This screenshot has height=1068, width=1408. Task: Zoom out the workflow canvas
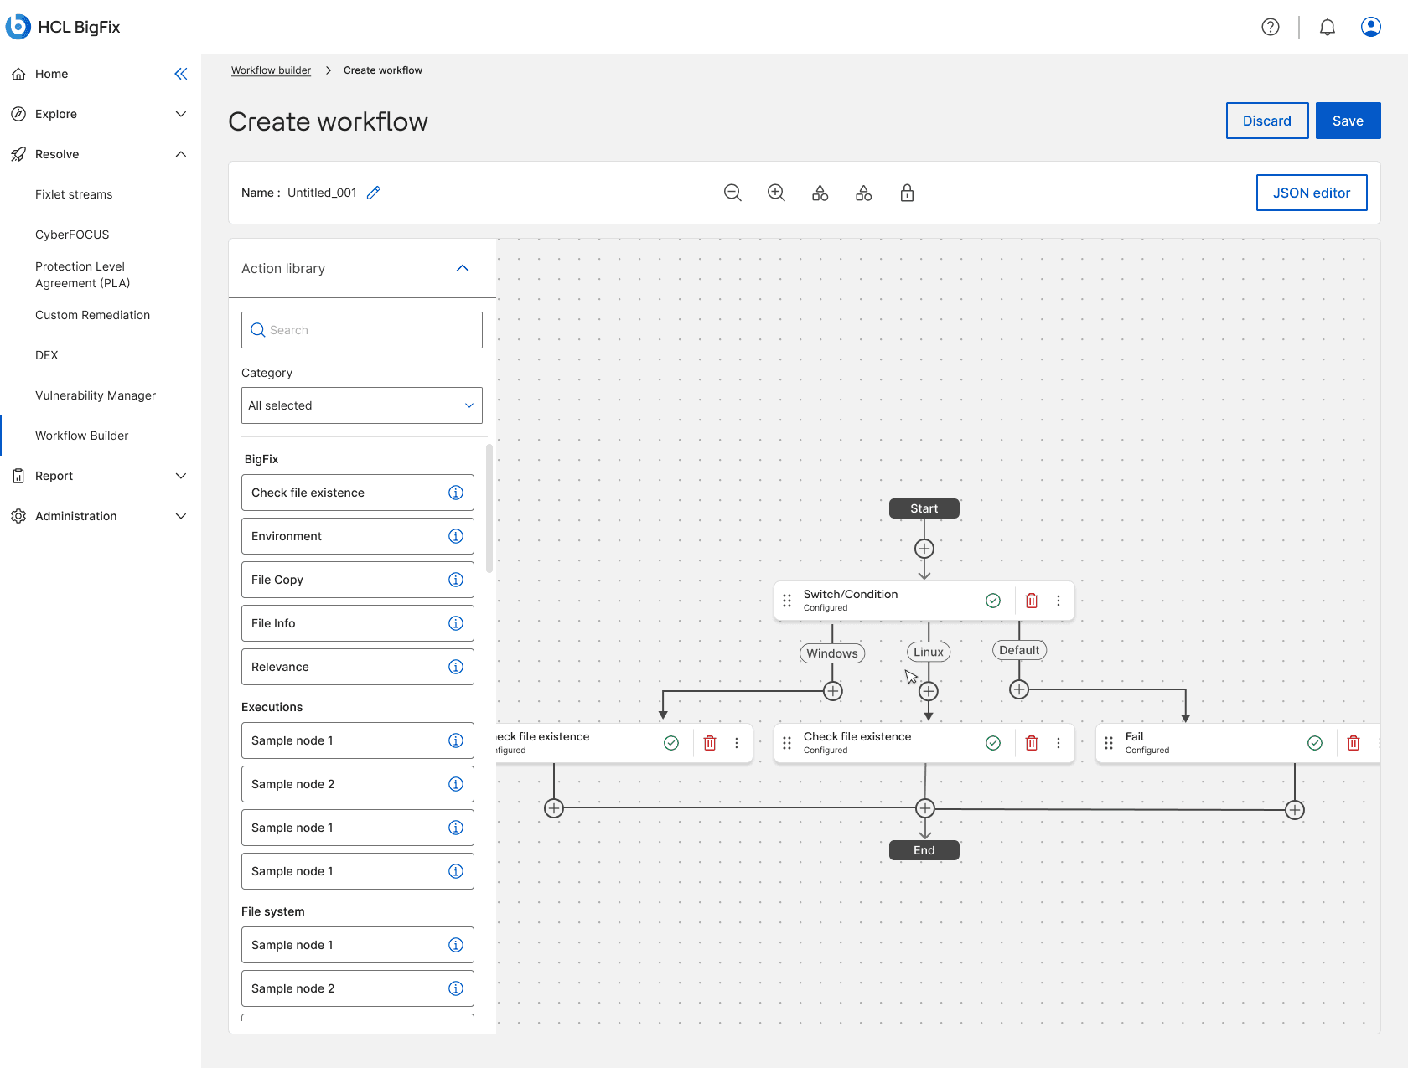tap(732, 193)
